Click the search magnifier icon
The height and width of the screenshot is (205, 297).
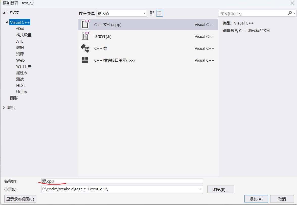[290, 13]
